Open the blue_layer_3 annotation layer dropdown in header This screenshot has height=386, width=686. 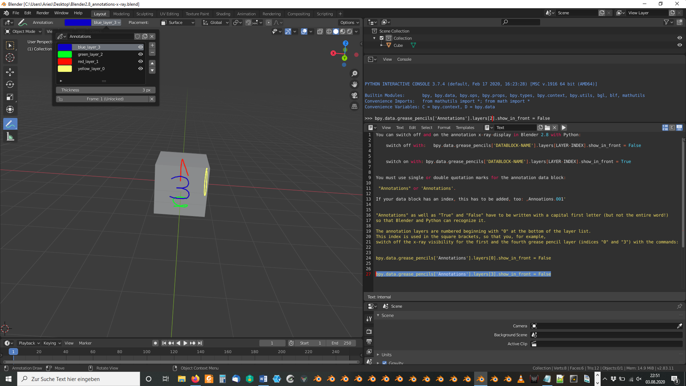pos(106,23)
